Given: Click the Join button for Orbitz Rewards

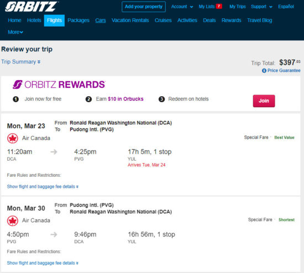Looking at the screenshot, I should (264, 101).
